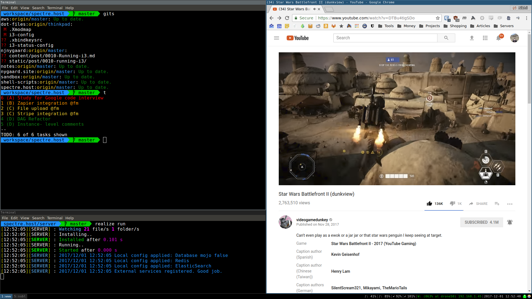Expand the Servers bookmarks folder

(x=504, y=26)
